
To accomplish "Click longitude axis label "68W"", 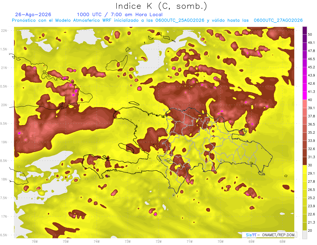I will click(282, 241).
